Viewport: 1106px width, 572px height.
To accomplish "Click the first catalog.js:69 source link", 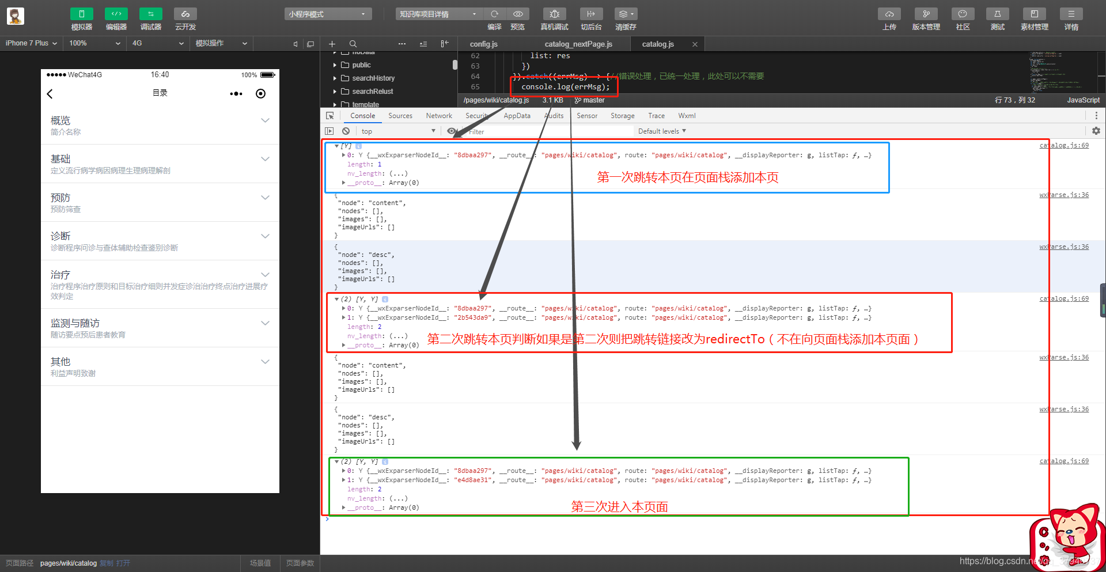I will [1064, 145].
